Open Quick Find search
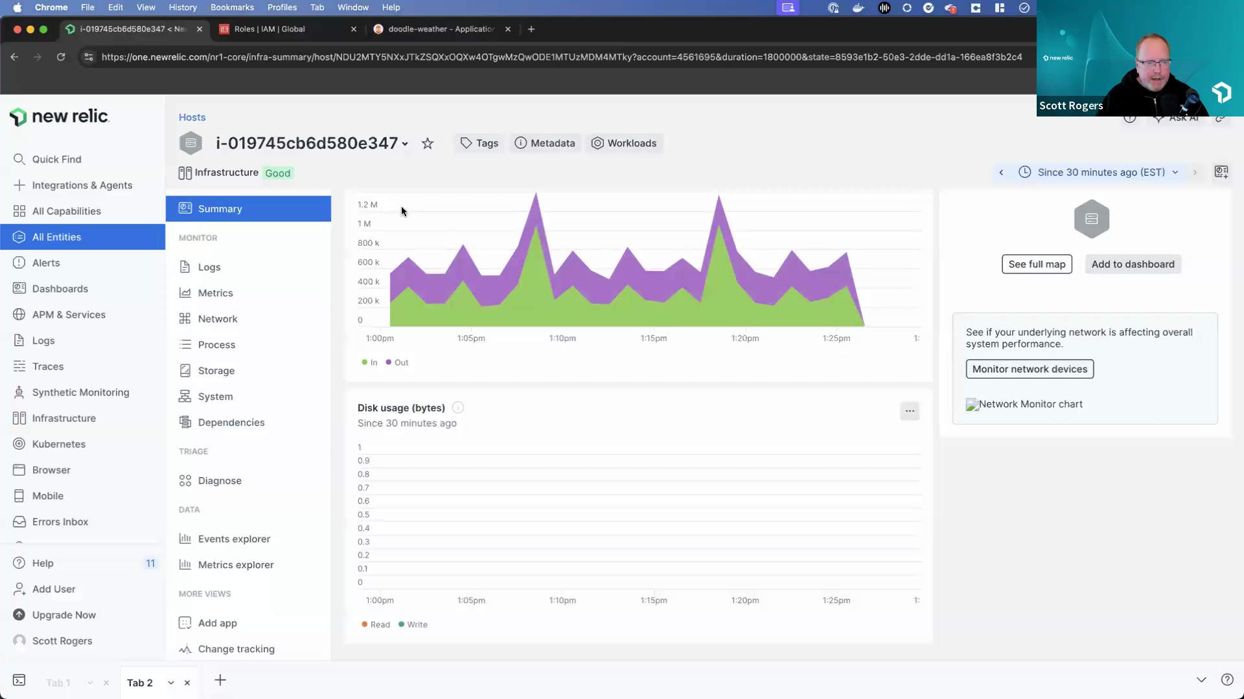 56,159
